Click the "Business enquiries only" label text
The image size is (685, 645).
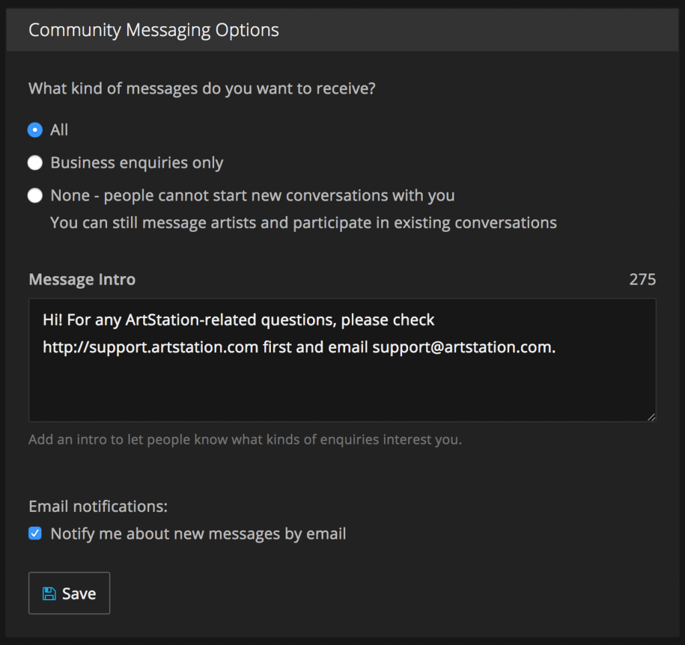[x=136, y=163]
